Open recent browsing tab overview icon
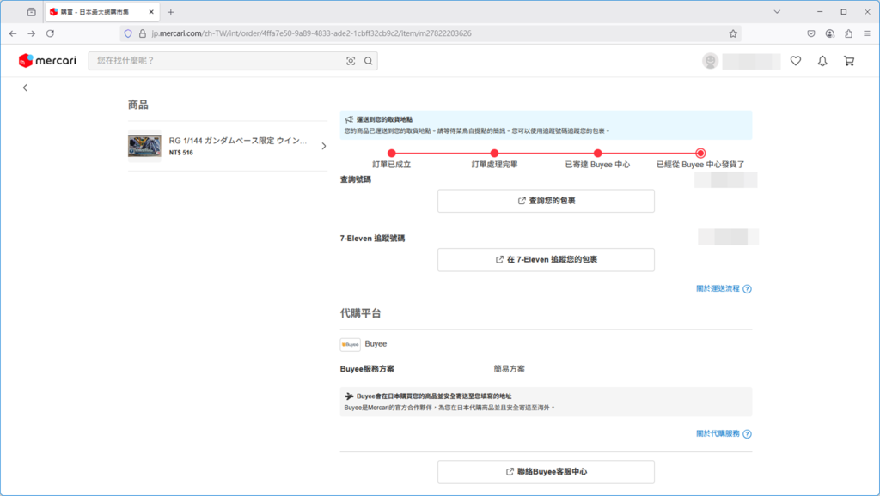This screenshot has width=880, height=496. click(x=32, y=12)
